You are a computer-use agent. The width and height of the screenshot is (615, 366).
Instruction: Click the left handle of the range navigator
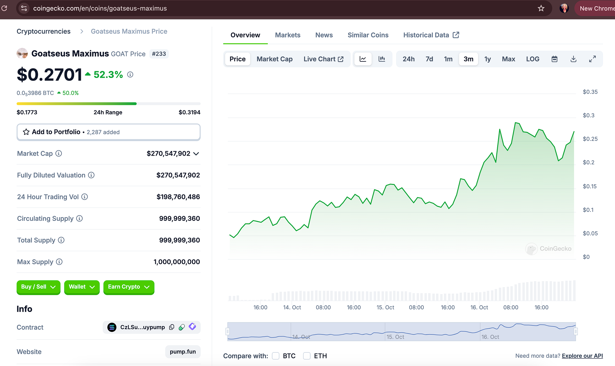point(228,331)
